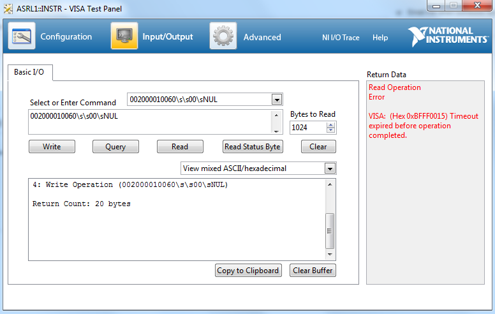
Task: Minimize the VISA Test Panel window
Action: click(436, 5)
